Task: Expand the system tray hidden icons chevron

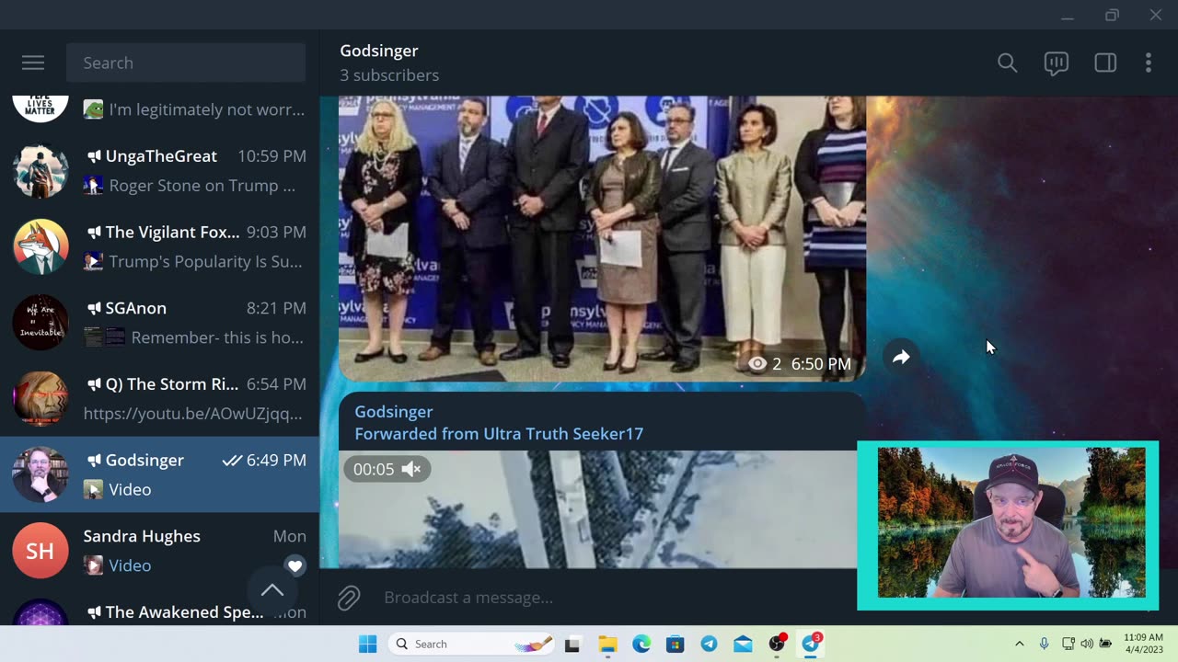Action: click(x=1019, y=644)
